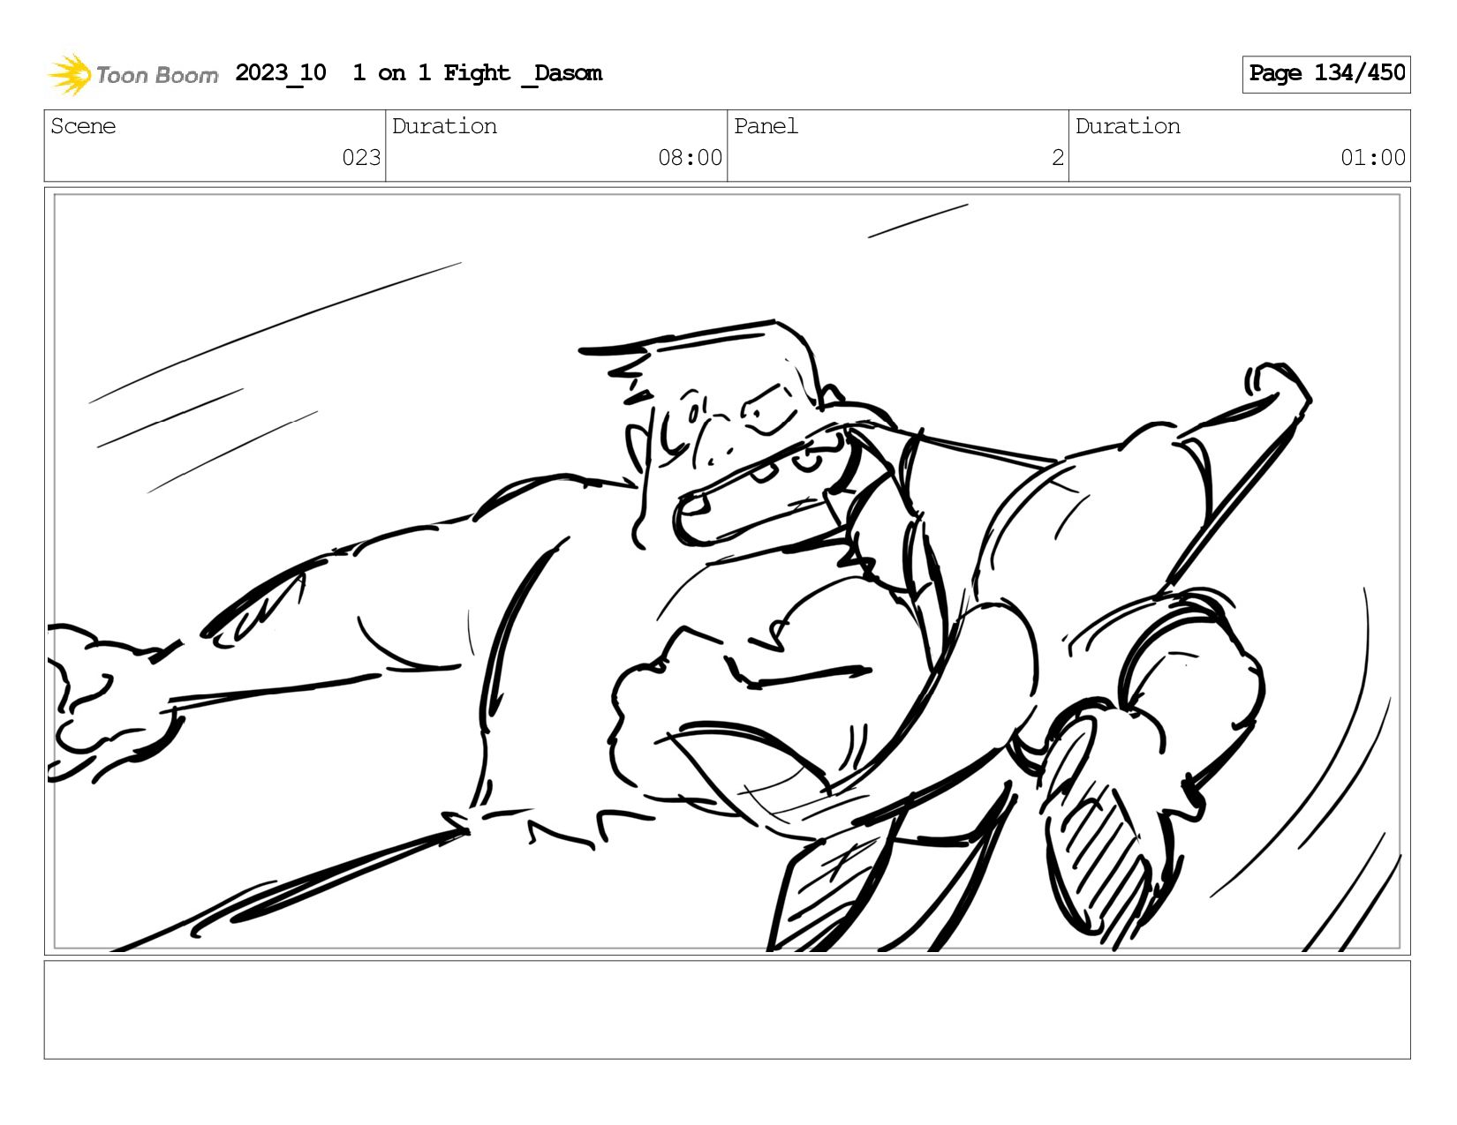Viewport: 1457px width, 1125px height.
Task: Select the 'Panel' header label
Action: 766,126
